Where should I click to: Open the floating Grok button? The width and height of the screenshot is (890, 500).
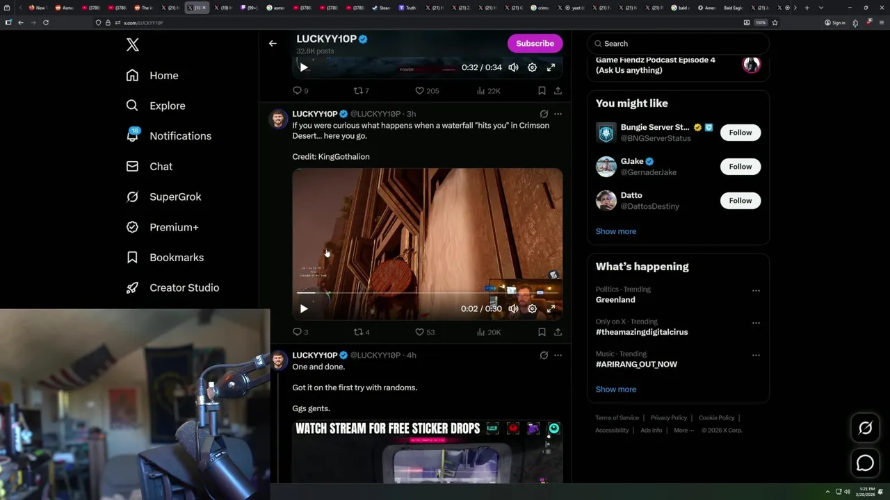(865, 428)
